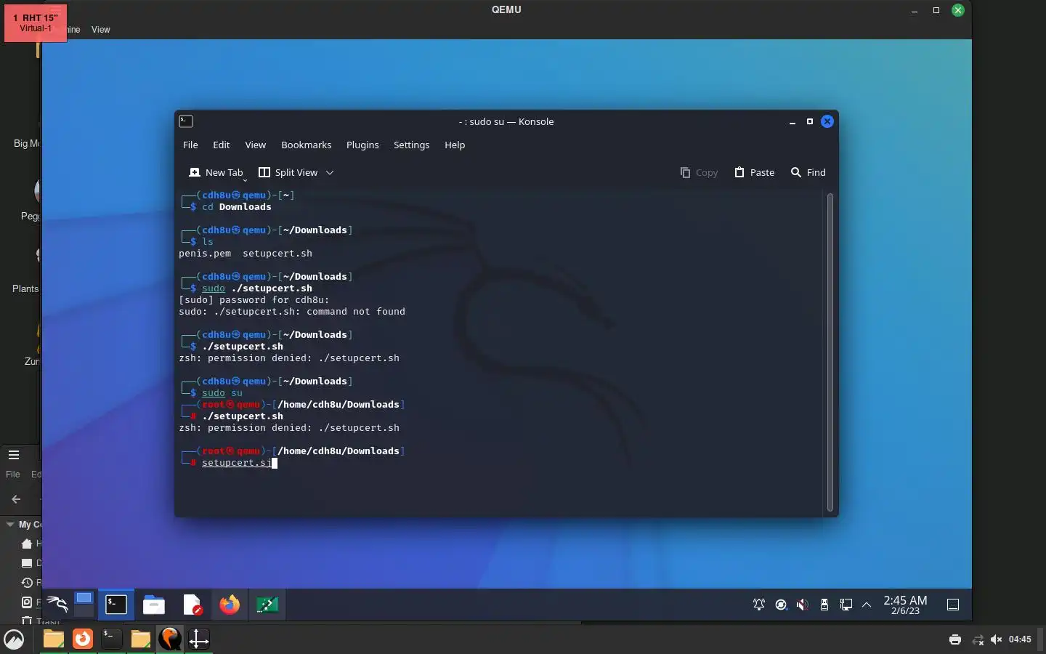Click the hamburger menu in the left panel
This screenshot has height=654, width=1046.
pyautogui.click(x=13, y=455)
